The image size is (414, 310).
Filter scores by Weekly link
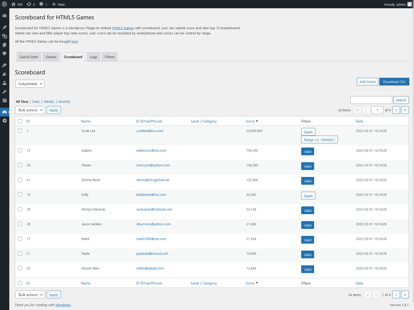click(49, 102)
